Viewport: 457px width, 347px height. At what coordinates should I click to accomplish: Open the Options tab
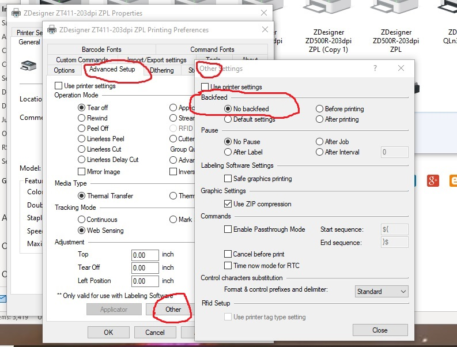pyautogui.click(x=64, y=70)
